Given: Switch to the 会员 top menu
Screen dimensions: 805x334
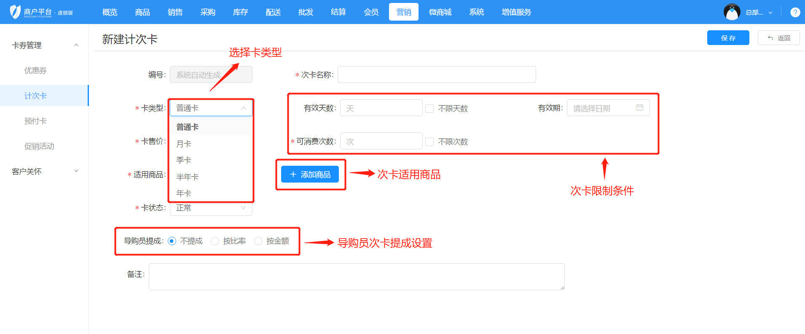Looking at the screenshot, I should point(371,12).
